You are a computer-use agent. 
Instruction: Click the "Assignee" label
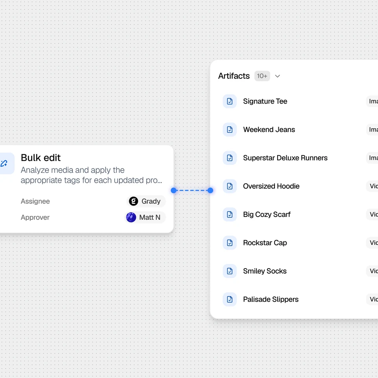pyautogui.click(x=35, y=201)
